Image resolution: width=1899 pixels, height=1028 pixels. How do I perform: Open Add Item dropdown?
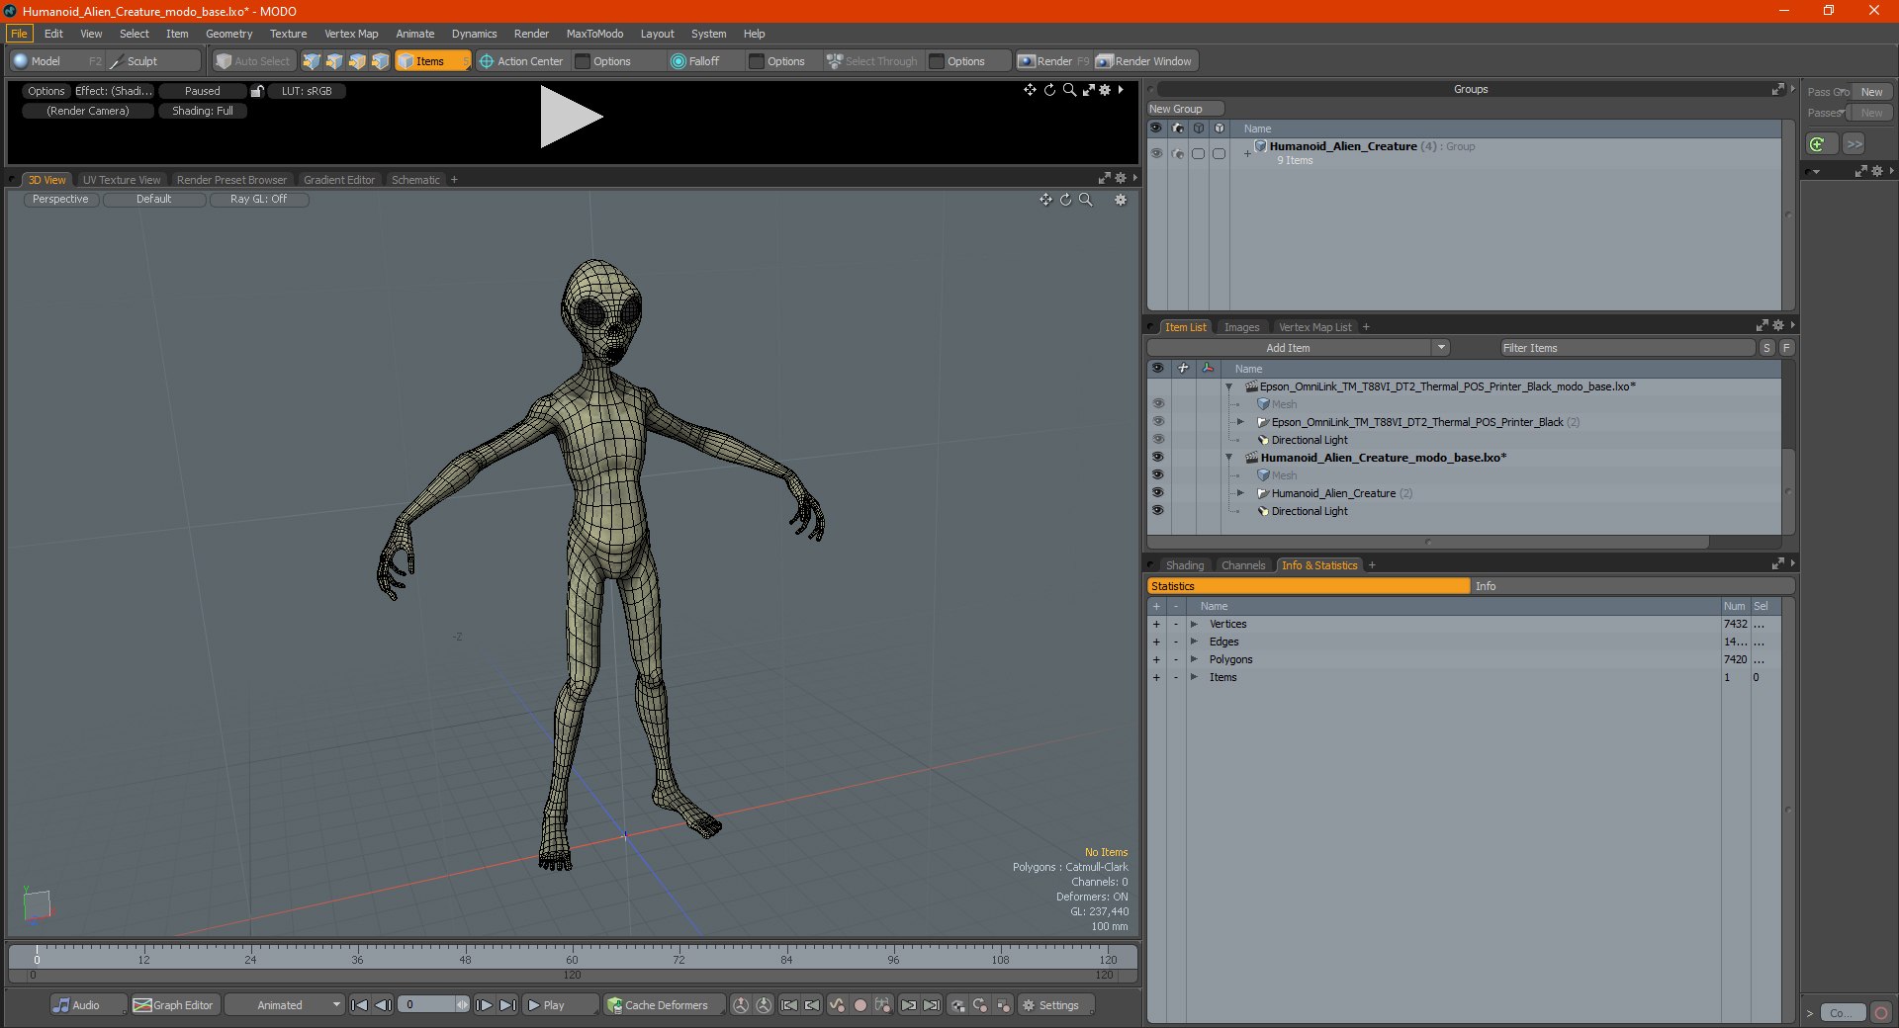pos(1441,348)
